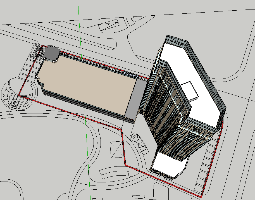Image resolution: width=255 pixels, height=200 pixels.
Task: Select the grey strip between beige roof and tower
Action: click(x=136, y=99)
